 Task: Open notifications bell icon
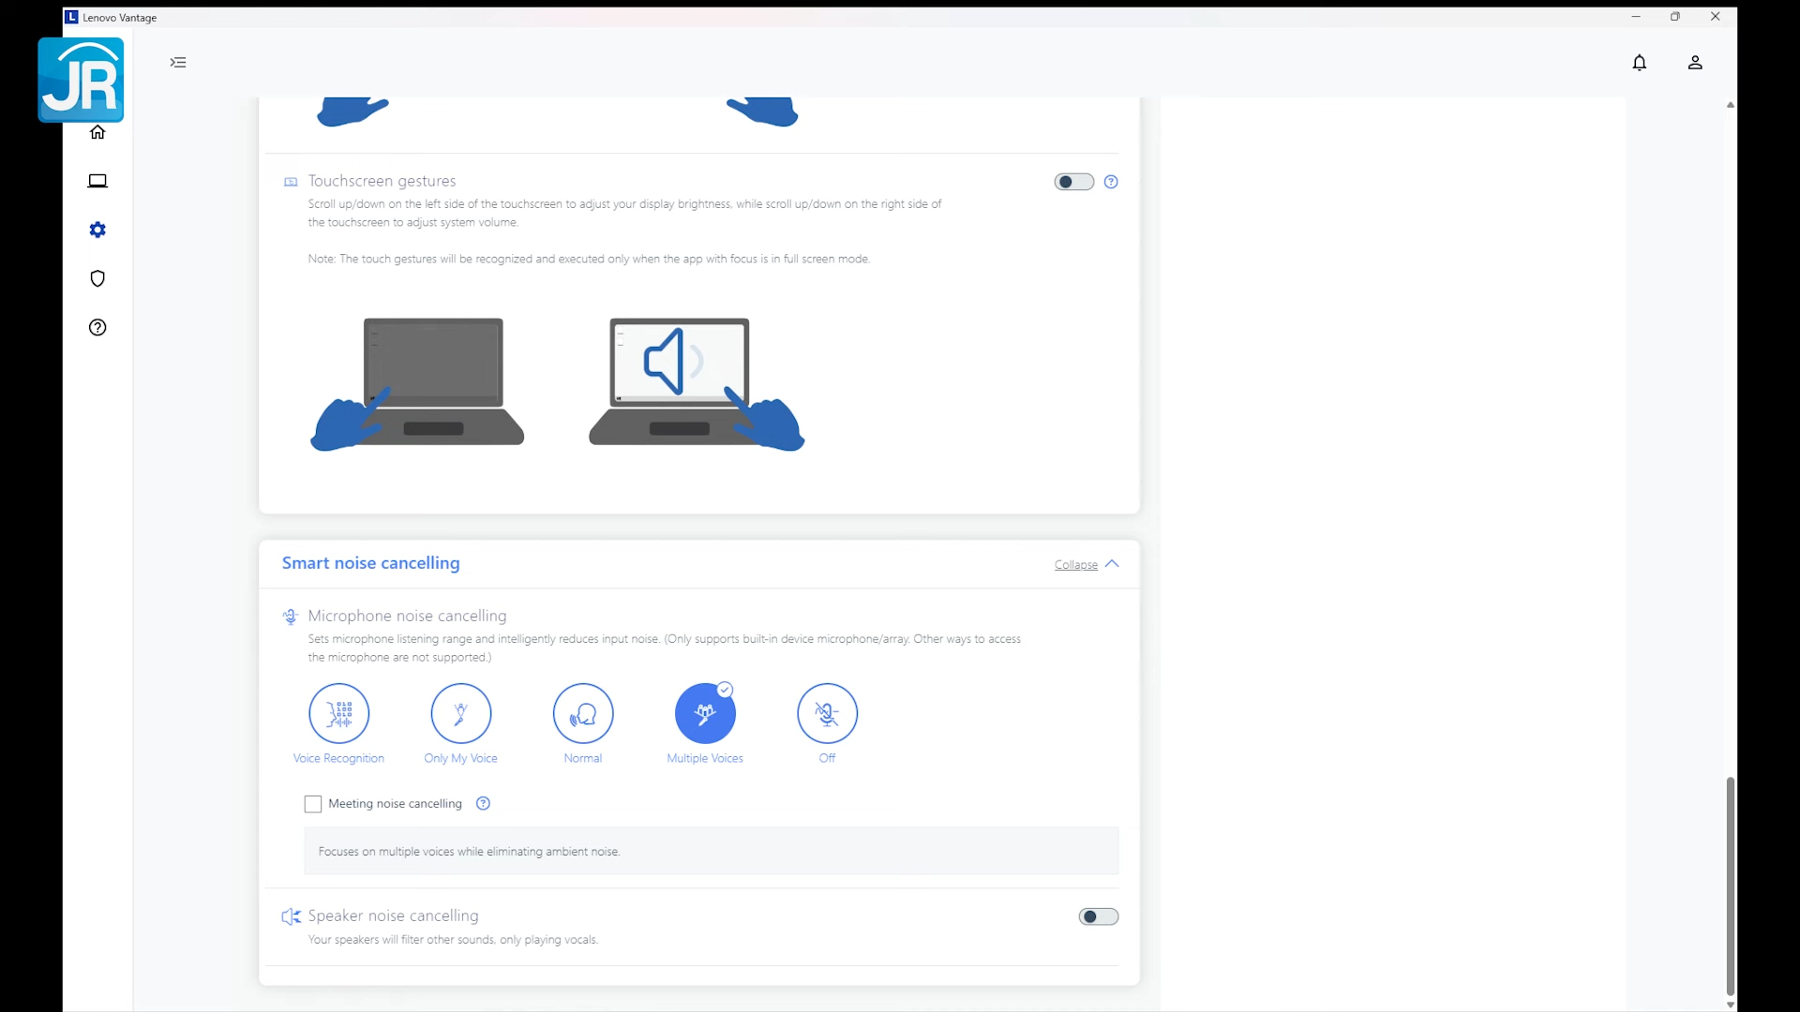coord(1639,63)
